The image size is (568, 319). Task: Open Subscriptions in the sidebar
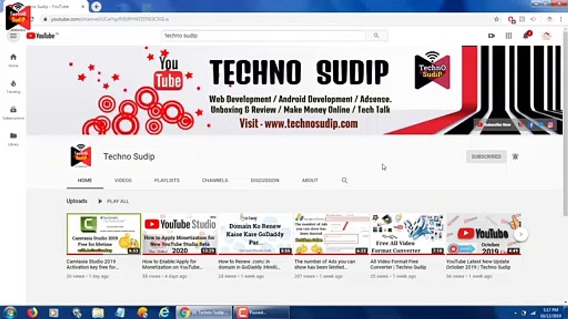pyautogui.click(x=13, y=113)
